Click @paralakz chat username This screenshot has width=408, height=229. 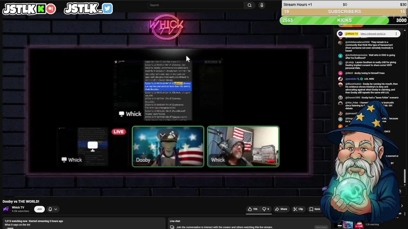click(x=351, y=79)
